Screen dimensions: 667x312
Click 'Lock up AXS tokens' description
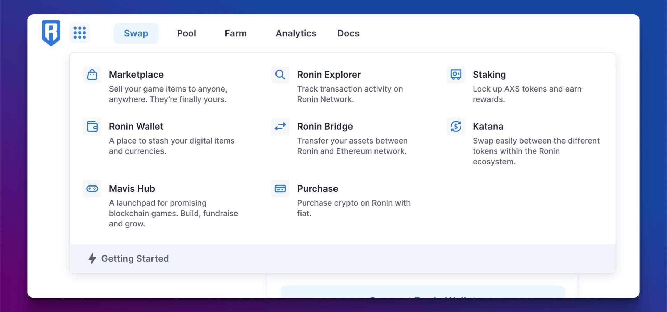click(x=527, y=94)
